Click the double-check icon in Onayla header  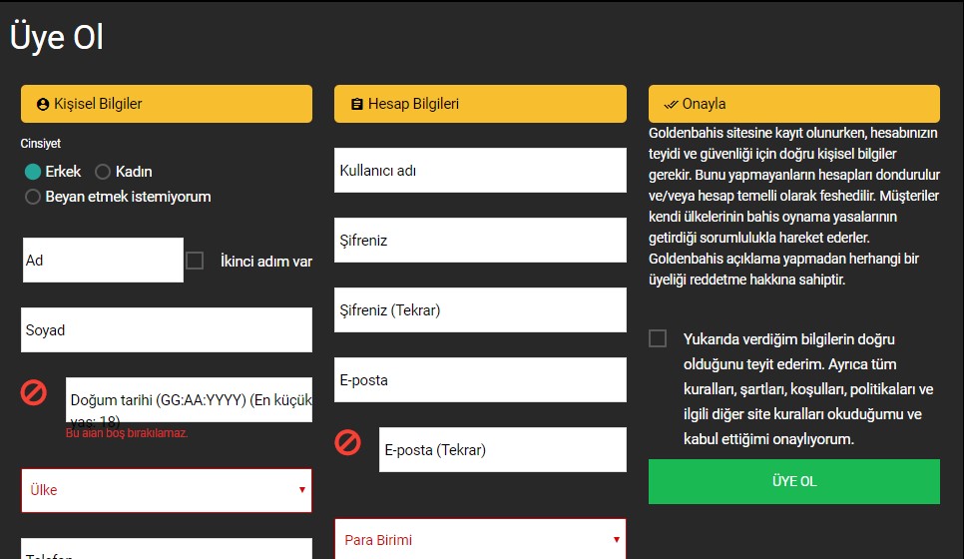671,105
